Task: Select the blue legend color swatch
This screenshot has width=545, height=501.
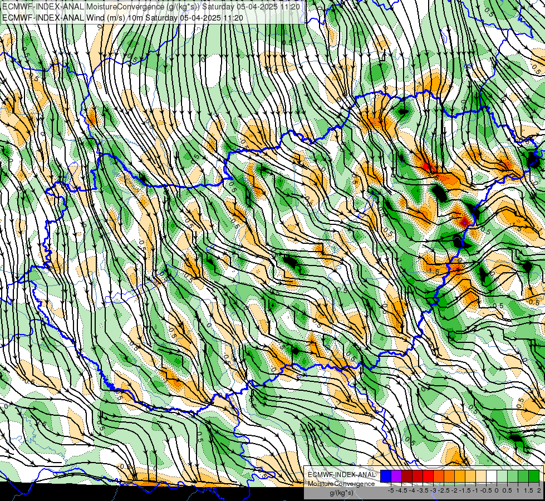Action: [386, 477]
